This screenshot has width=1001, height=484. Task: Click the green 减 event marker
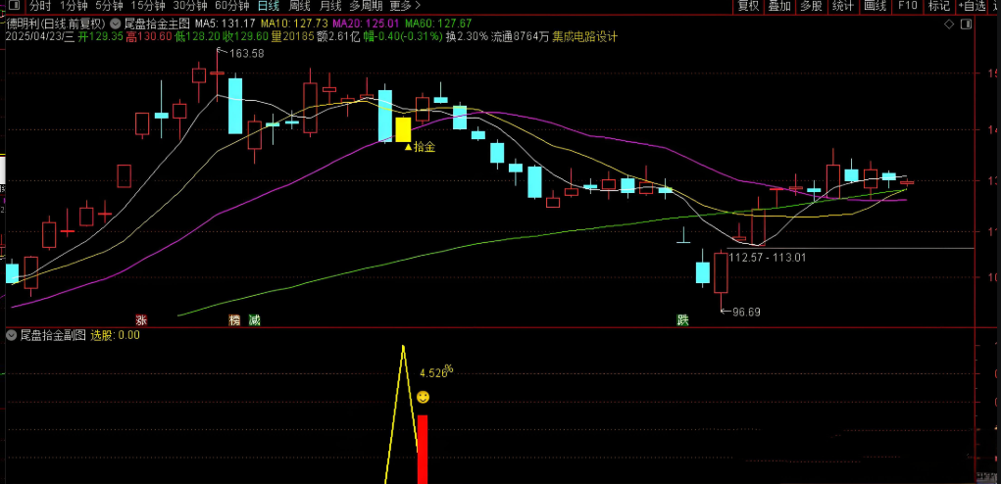(x=254, y=319)
